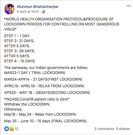The image size is (133, 135).
Task: Click the sad crying face reaction icon
Action: (11, 129)
